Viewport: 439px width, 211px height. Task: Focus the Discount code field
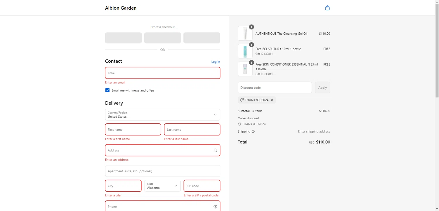[x=275, y=88]
